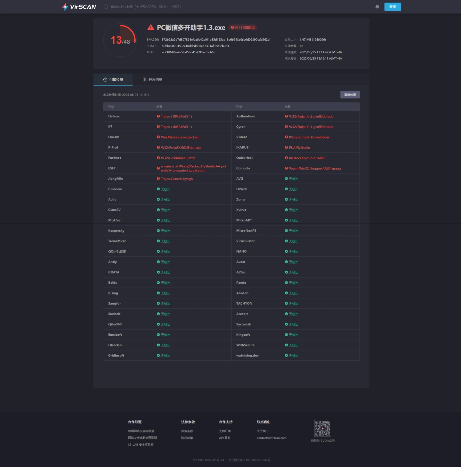Image resolution: width=461 pixels, height=467 pixels.
Task: Click the PUA.FlyStudio result
Action: coord(299,148)
